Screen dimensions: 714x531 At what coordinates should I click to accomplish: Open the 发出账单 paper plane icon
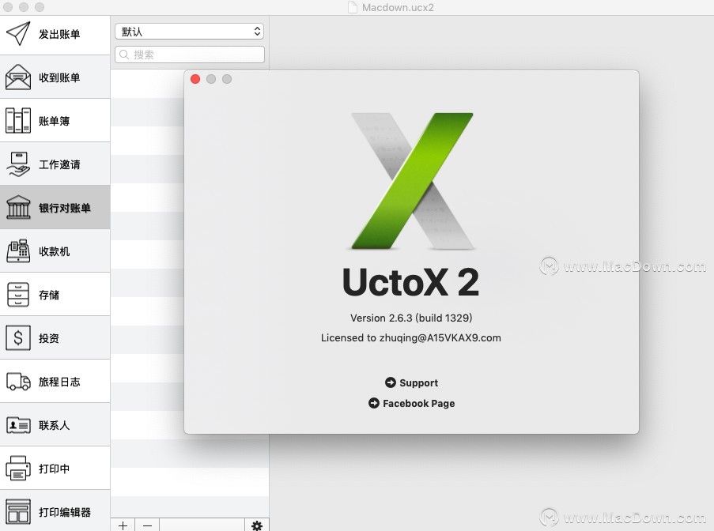click(x=18, y=34)
